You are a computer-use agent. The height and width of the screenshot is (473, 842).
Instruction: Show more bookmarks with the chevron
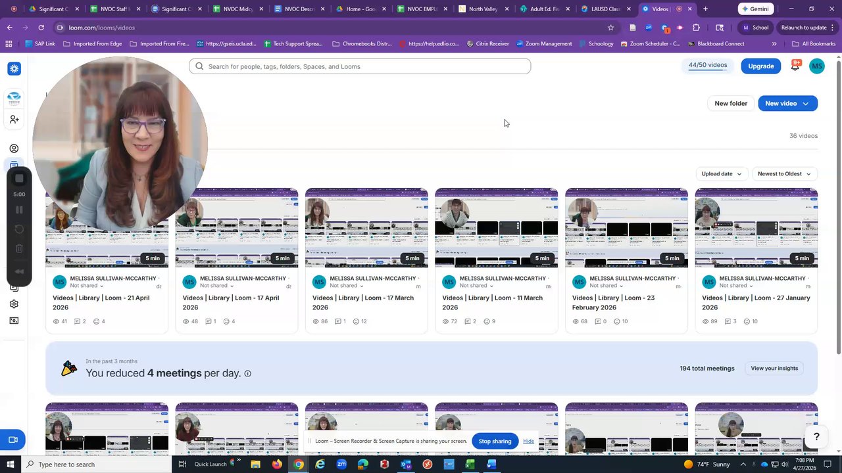click(774, 44)
